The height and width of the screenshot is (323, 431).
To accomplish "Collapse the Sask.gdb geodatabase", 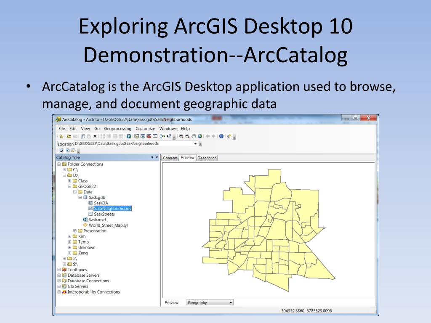I will tap(80, 198).
